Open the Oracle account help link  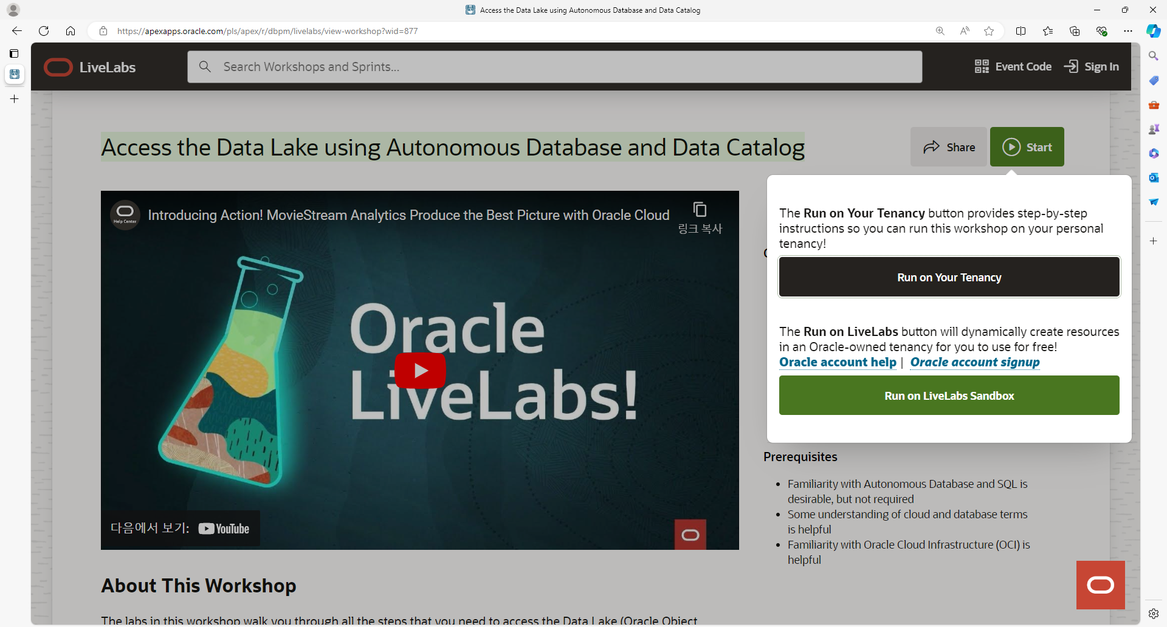(x=838, y=362)
